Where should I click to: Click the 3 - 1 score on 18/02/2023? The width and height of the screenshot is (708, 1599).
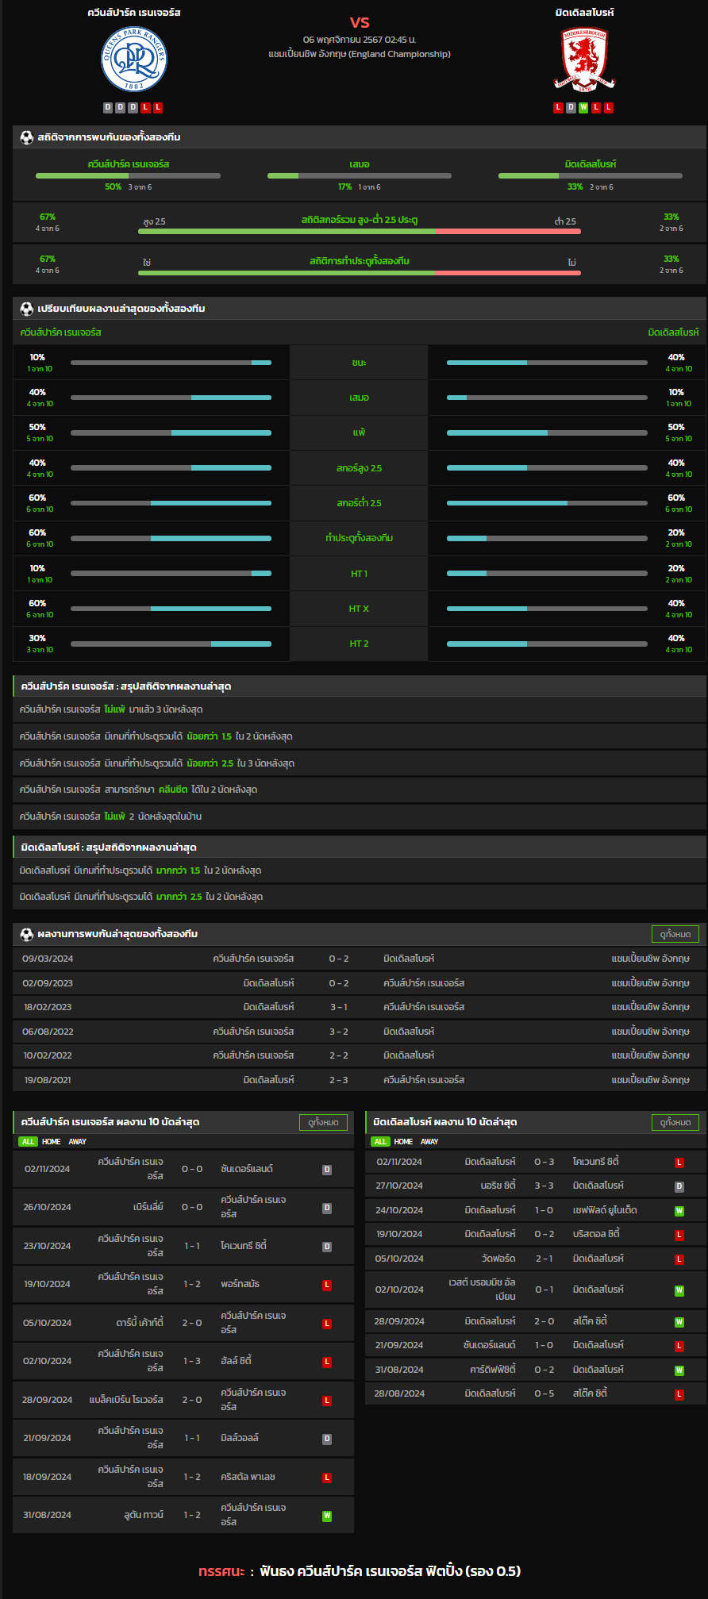(x=339, y=1007)
